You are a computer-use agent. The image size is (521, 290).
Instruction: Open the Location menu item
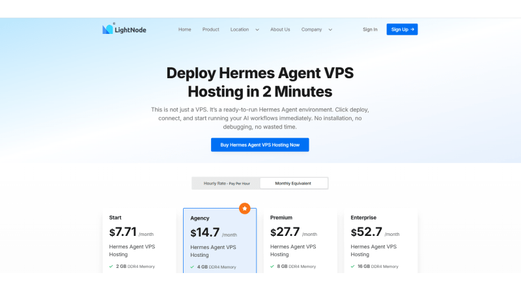[240, 29]
